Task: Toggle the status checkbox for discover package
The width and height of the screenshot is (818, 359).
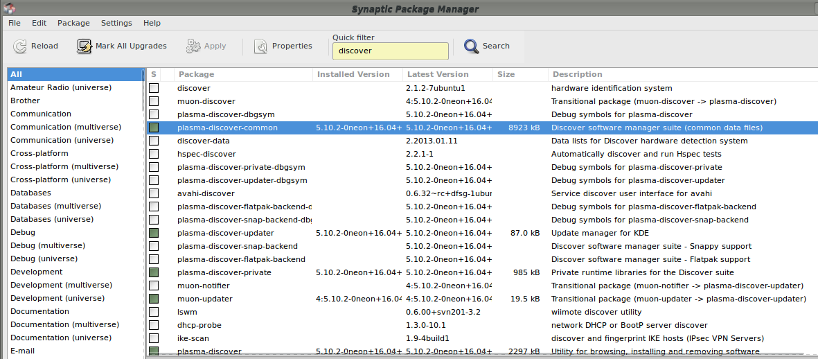Action: [x=154, y=88]
